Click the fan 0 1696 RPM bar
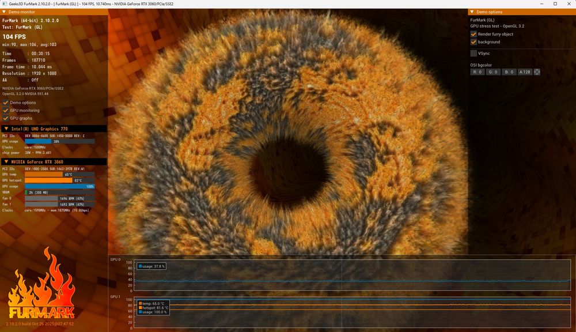 [x=59, y=198]
